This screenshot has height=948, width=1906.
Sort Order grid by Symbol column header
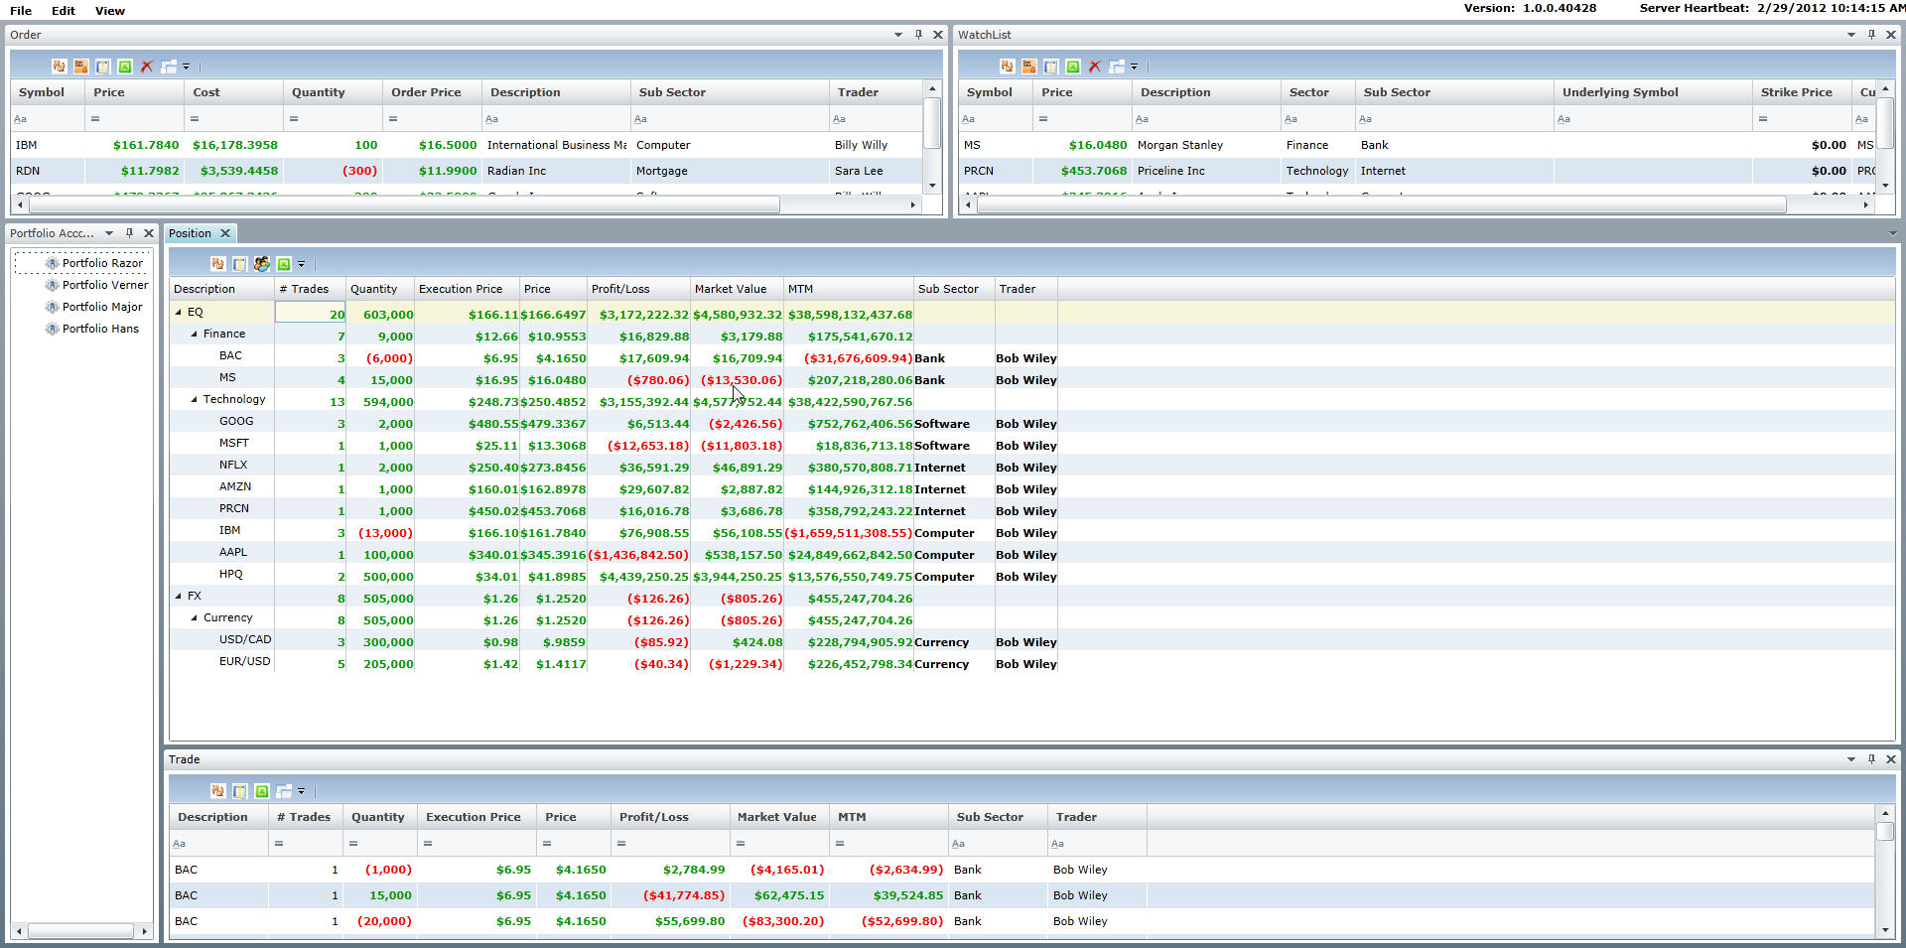click(48, 92)
